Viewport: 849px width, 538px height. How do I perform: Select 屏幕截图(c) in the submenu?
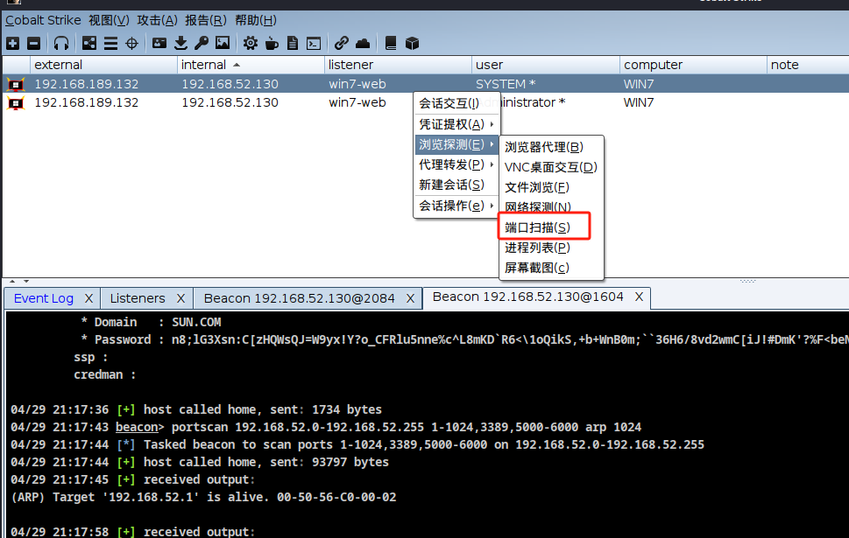(x=550, y=268)
